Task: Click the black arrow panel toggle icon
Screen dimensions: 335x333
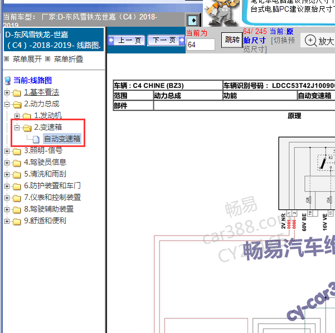Action: pos(193,21)
